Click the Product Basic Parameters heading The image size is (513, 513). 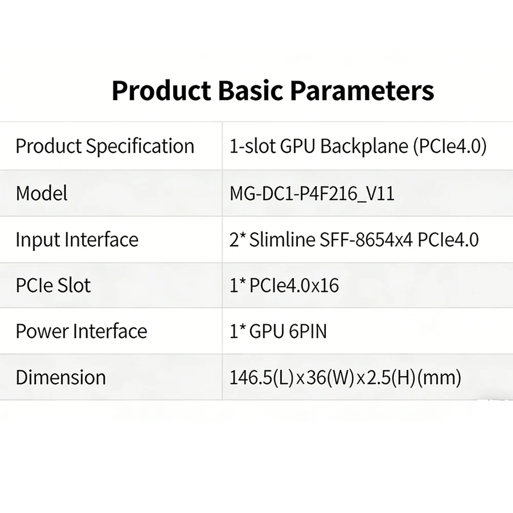272,91
